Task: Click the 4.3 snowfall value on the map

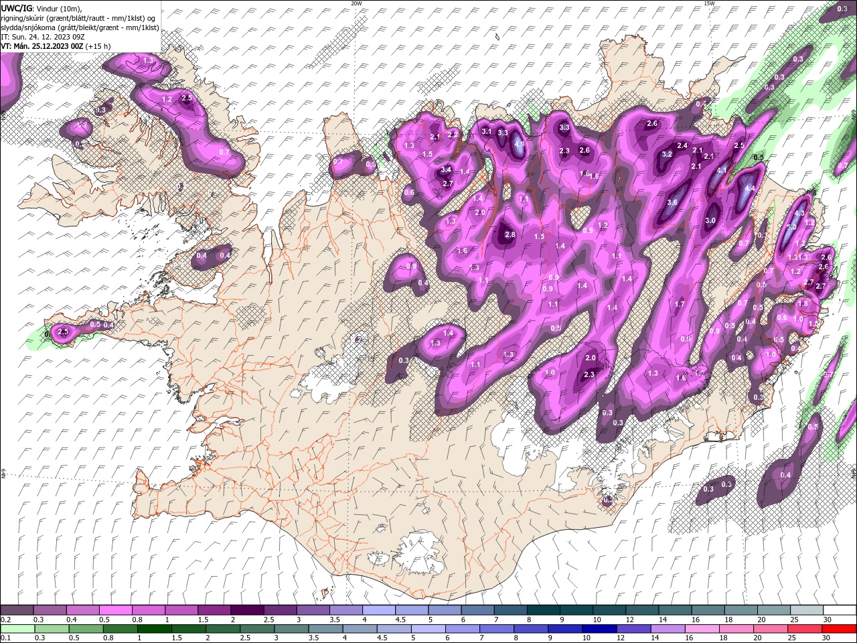Action: coord(799,214)
